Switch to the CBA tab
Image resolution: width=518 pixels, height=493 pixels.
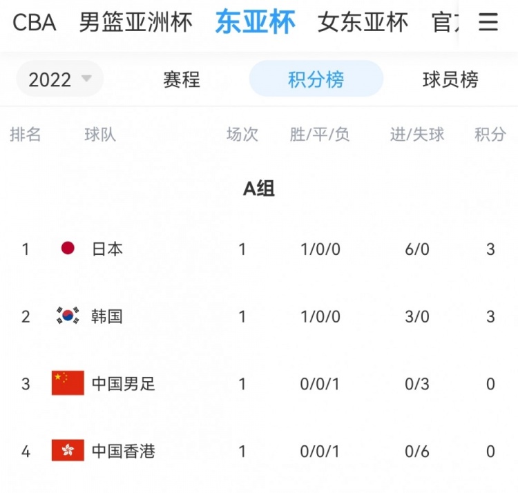click(x=34, y=23)
